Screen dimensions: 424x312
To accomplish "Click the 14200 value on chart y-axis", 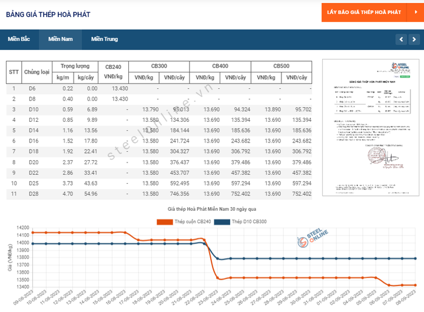I will coord(23,228).
